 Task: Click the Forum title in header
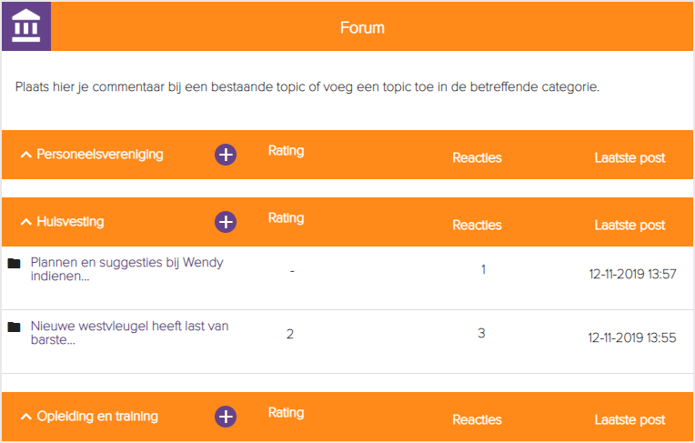[362, 27]
